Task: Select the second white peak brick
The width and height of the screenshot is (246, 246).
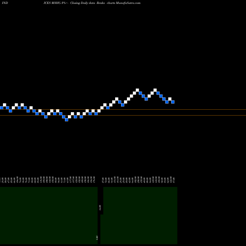Action: coord(155,90)
